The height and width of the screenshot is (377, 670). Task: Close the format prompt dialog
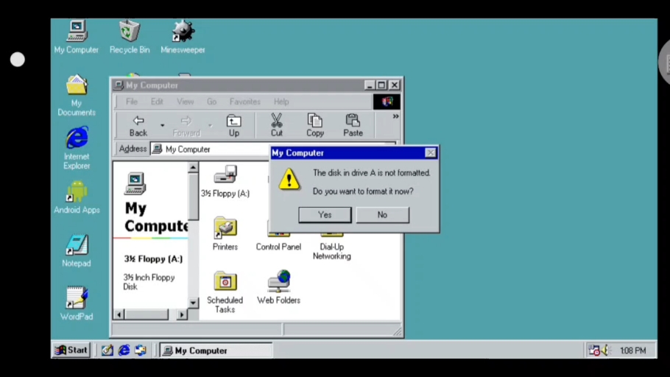click(x=430, y=152)
